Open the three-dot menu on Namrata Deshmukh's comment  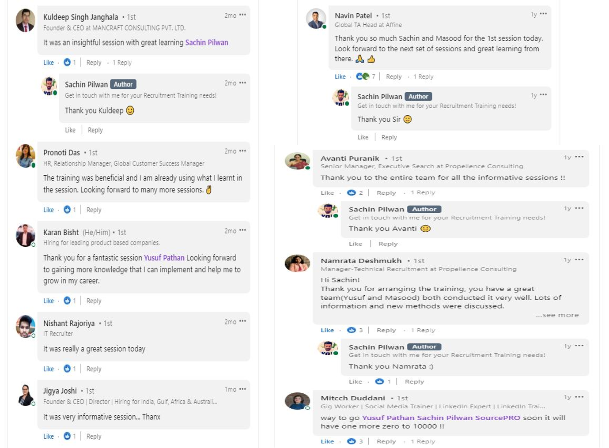[x=579, y=260]
